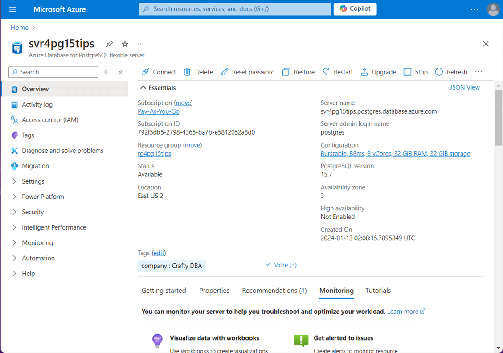Select the Monitoring tab
The width and height of the screenshot is (503, 353).
point(336,291)
